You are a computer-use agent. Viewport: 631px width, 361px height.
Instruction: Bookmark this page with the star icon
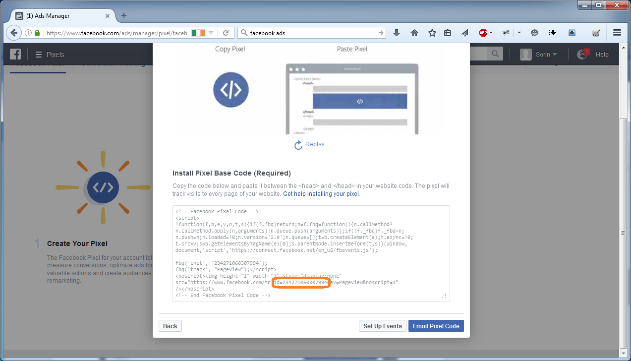432,33
